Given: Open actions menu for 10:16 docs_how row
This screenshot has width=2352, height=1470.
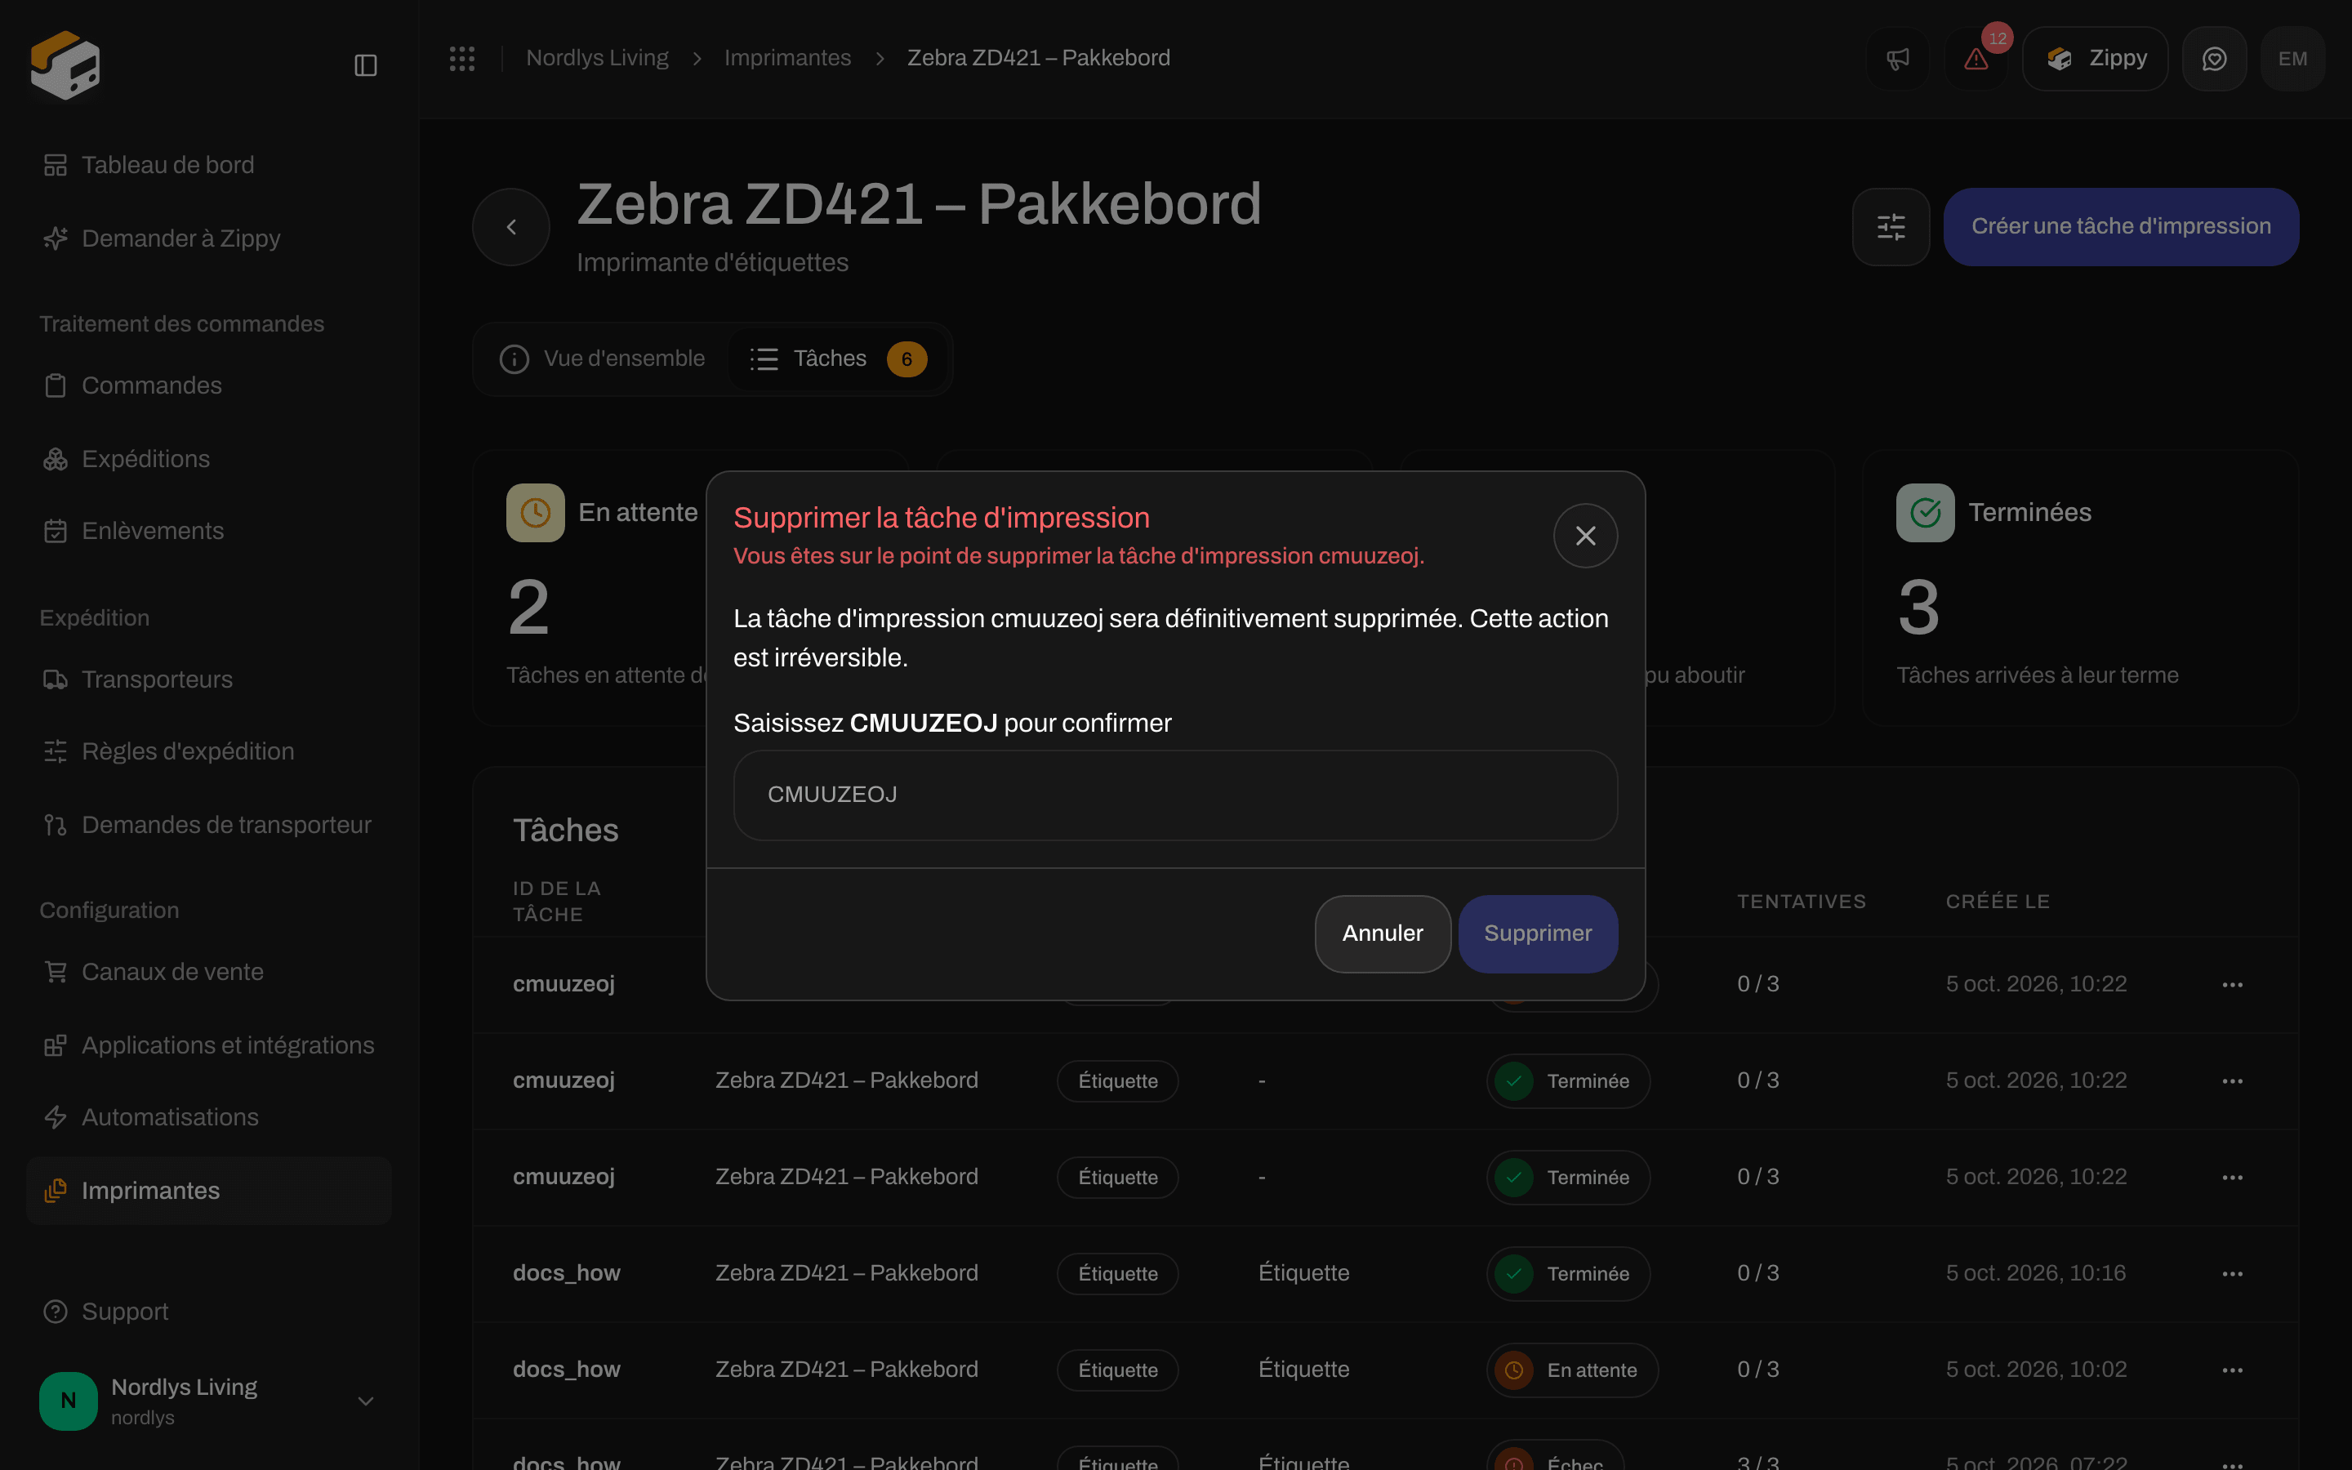Looking at the screenshot, I should 2233,1274.
